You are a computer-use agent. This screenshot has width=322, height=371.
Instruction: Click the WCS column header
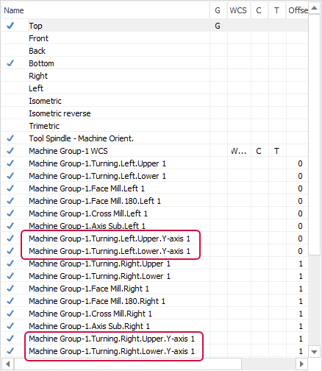pos(239,10)
